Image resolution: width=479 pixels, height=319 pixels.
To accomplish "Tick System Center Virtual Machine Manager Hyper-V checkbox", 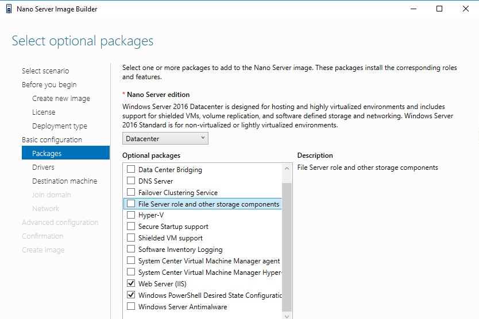I will 131,272.
